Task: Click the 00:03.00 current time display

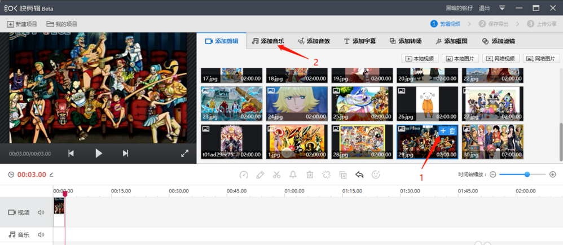Action: 32,174
